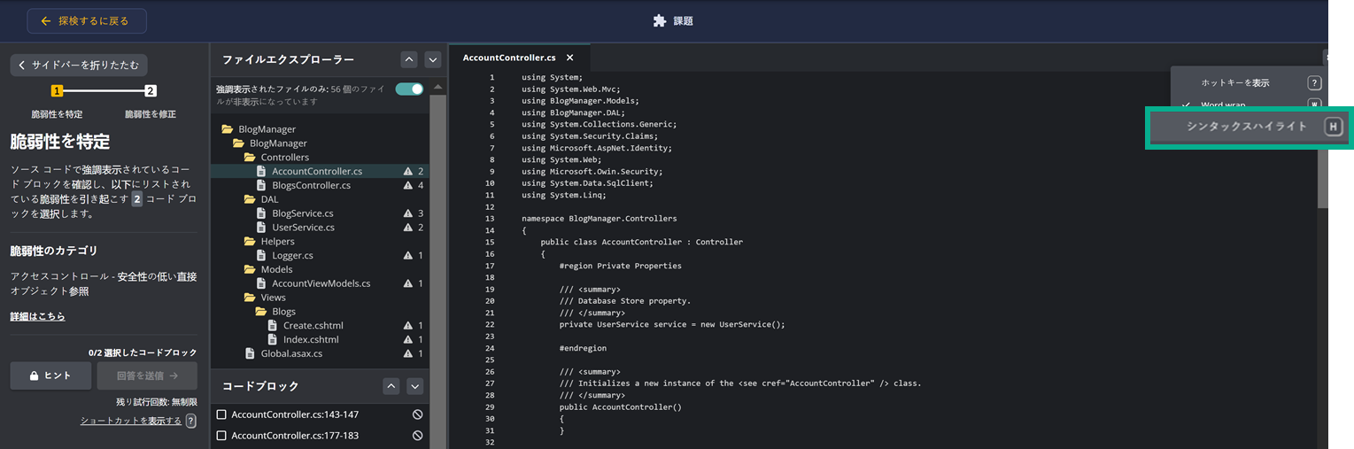Collapse コードブロック panel with up chevron

click(391, 386)
